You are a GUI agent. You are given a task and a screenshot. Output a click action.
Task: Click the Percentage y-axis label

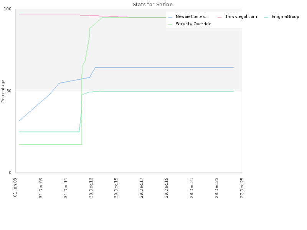pos(3,91)
